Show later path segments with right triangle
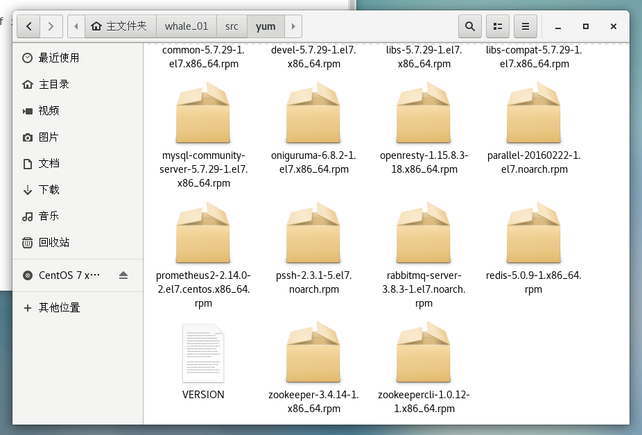The width and height of the screenshot is (642, 435). 293,26
